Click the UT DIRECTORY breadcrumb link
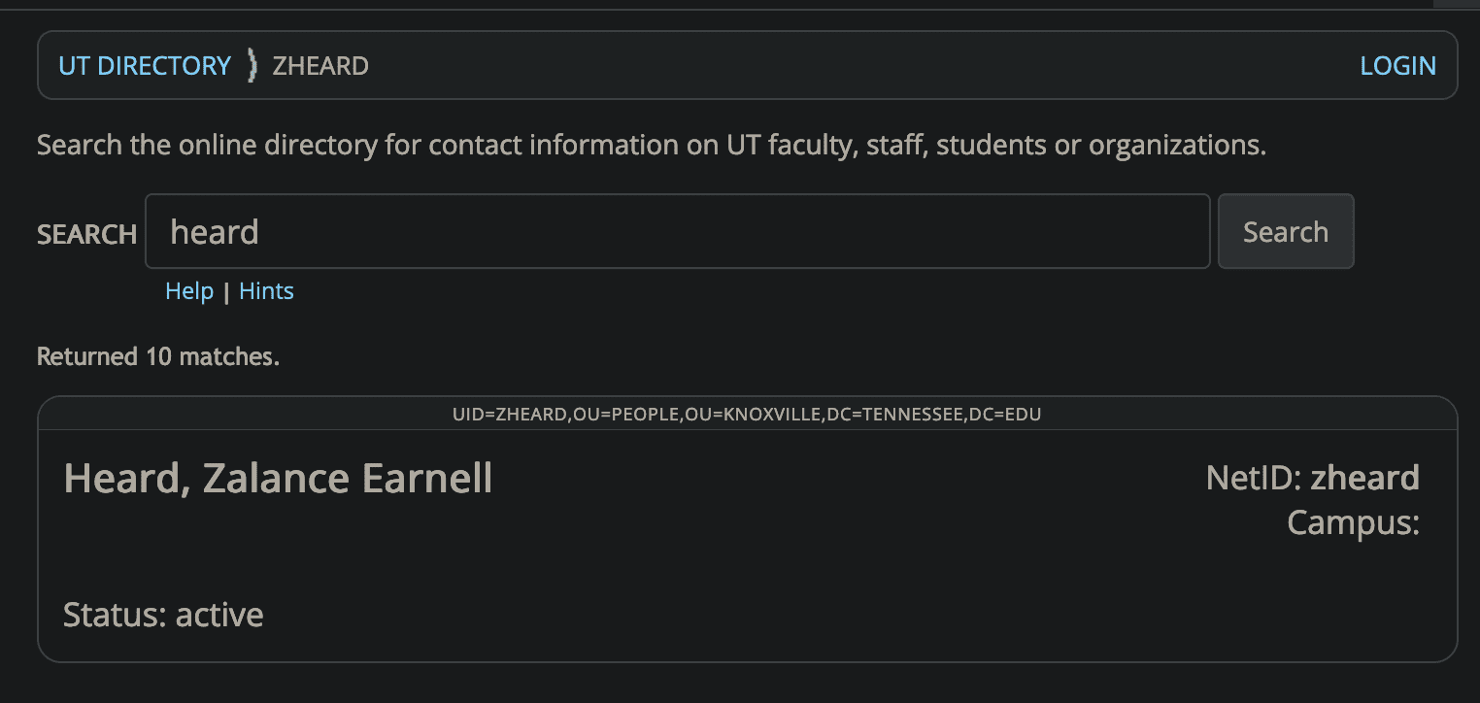1480x703 pixels. (x=145, y=66)
